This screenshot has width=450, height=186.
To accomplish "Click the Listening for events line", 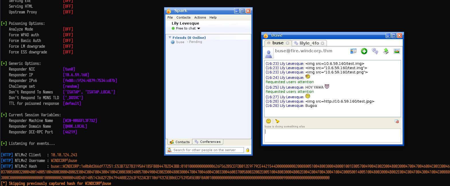I will tap(32, 143).
